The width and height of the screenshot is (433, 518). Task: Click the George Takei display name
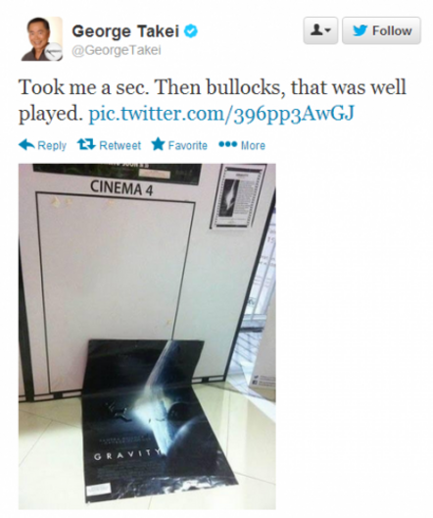click(x=125, y=31)
